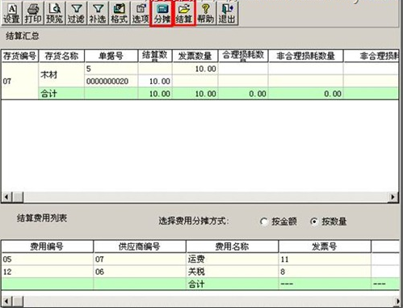Click 合计 total row in fee list
403x308 pixels.
(200, 284)
